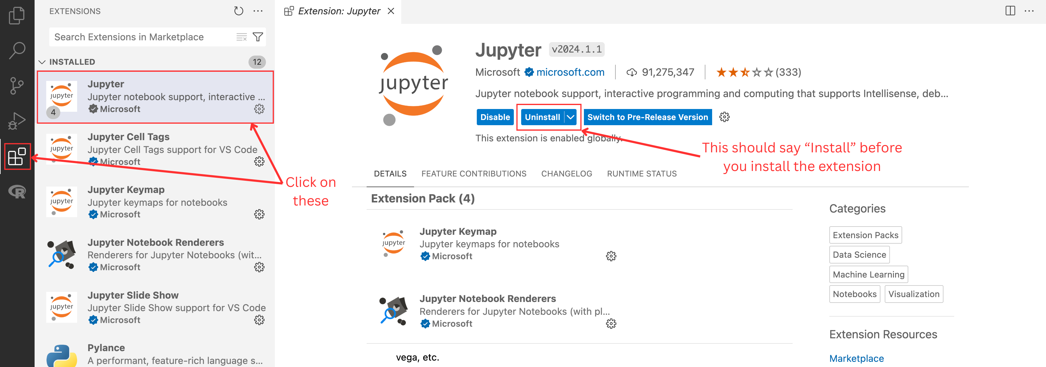Switch to the DETAILS tab

[x=390, y=174]
